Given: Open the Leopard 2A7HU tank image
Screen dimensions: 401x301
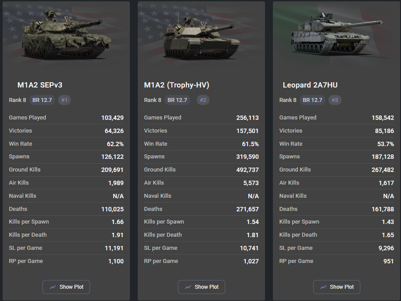Looking at the screenshot, I should [x=337, y=33].
